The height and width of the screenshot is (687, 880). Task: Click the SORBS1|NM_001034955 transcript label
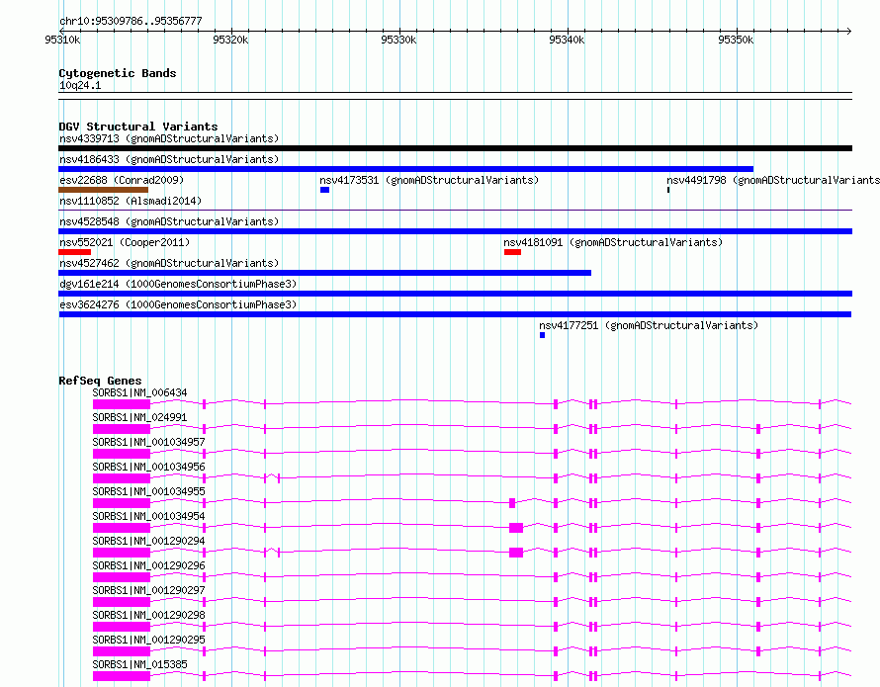coord(148,491)
